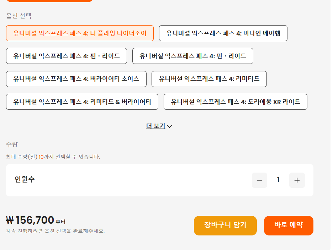This screenshot has height=250, width=333.
Task: Click the 계속 진행하려면 옵션 선택 message
Action: pyautogui.click(x=55, y=231)
